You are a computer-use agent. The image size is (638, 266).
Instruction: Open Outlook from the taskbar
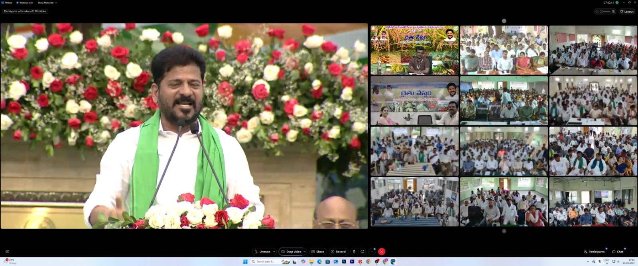(336, 262)
